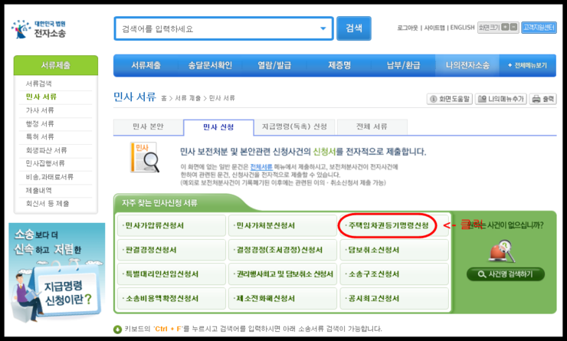Click the 로그아웃 link

pyautogui.click(x=407, y=28)
